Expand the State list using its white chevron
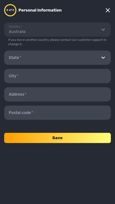 [x=103, y=58]
